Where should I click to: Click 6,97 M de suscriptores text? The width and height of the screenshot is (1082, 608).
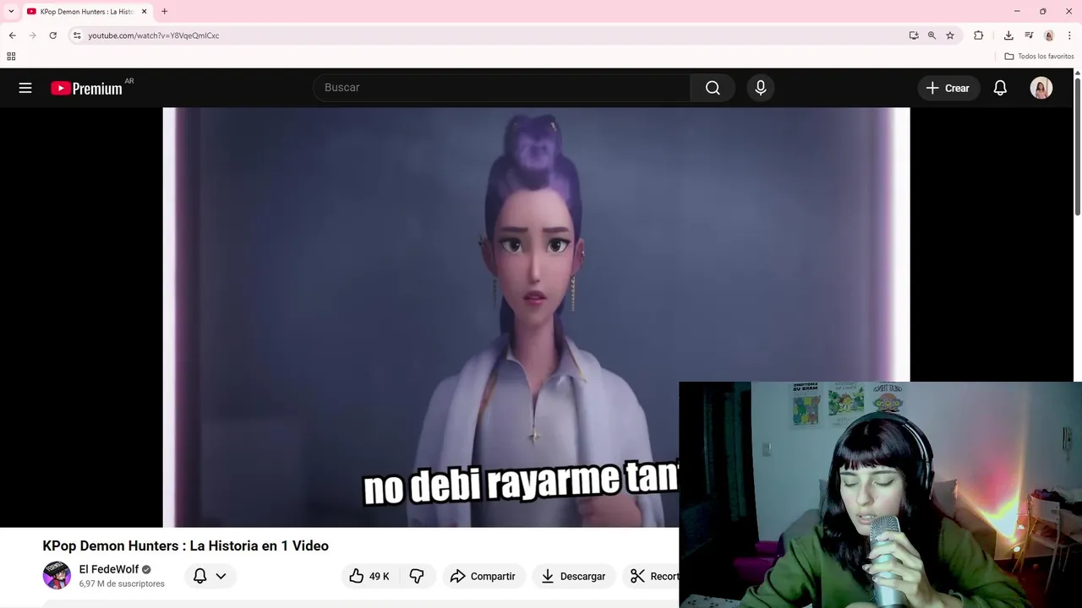(x=122, y=584)
